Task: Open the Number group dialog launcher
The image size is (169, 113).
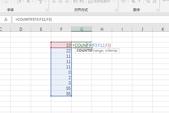Action: pyautogui.click(x=157, y=10)
